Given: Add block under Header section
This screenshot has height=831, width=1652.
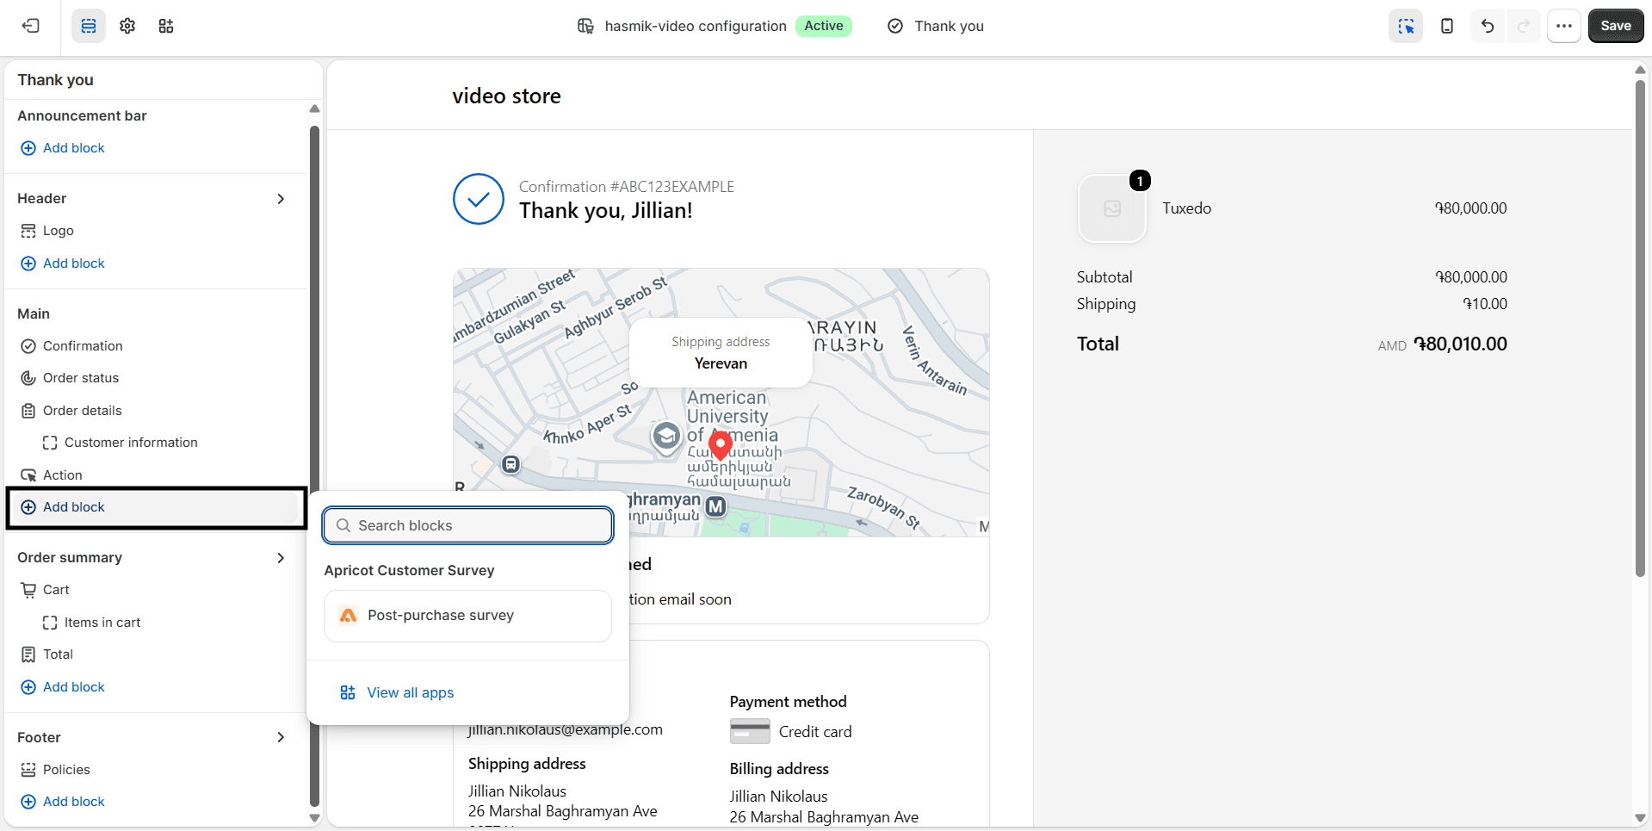Looking at the screenshot, I should (62, 264).
